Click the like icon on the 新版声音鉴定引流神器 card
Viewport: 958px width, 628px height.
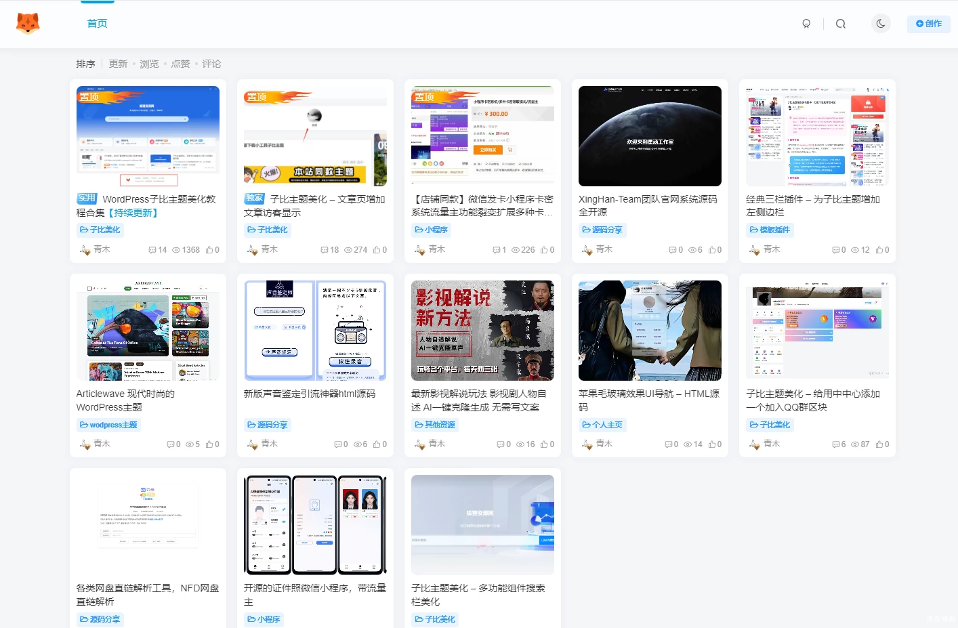click(377, 444)
